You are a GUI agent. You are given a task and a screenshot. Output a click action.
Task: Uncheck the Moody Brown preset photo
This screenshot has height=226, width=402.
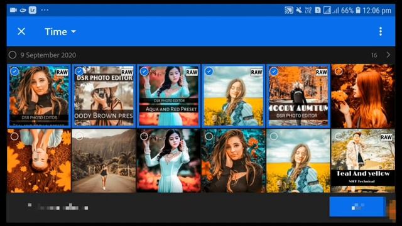(79, 71)
